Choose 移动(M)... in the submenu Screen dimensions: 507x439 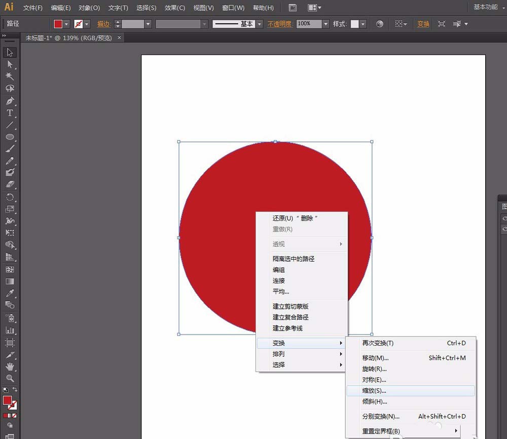411,358
